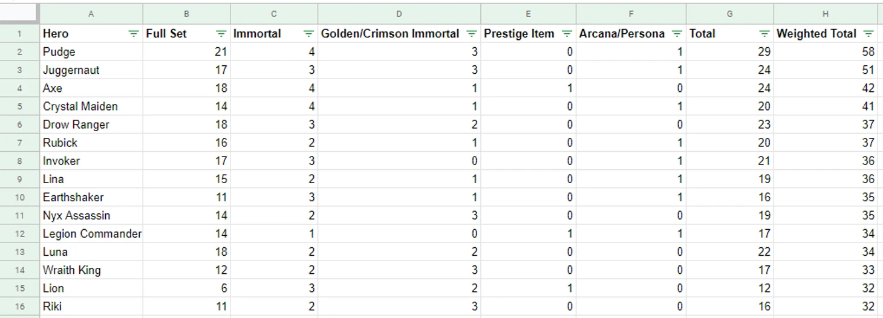This screenshot has width=883, height=318.
Task: Open the Arcana/Persona filter icon
Action: (677, 34)
